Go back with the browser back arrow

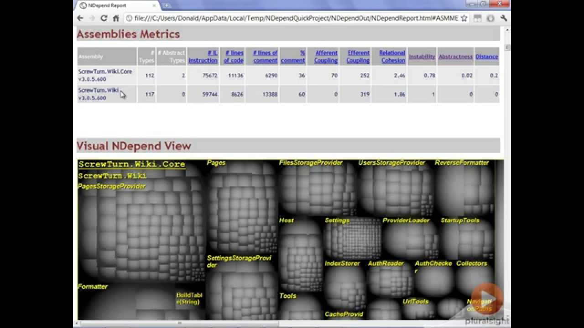80,18
